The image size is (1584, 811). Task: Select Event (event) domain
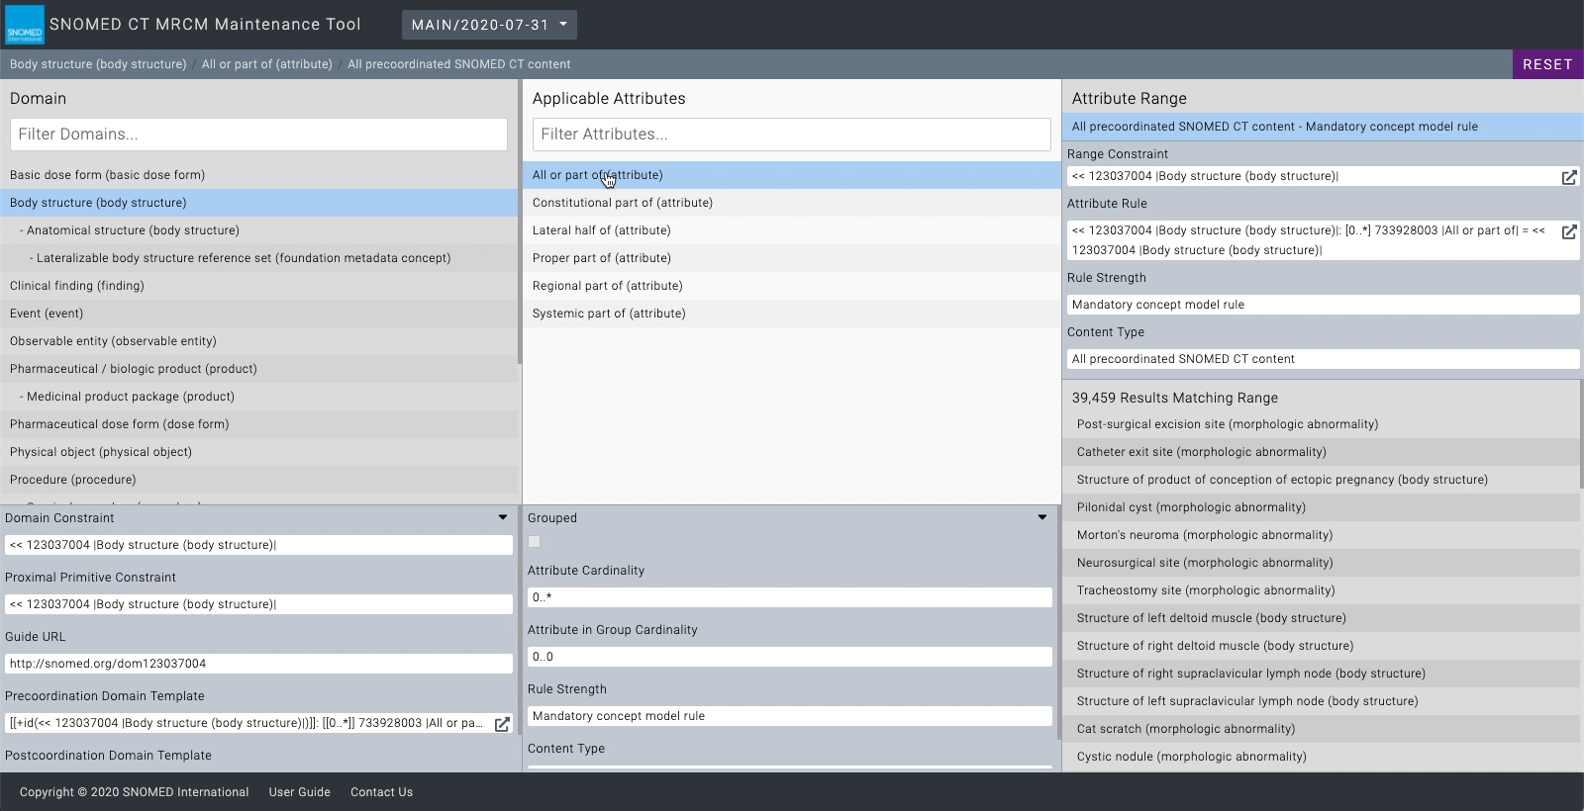click(258, 314)
